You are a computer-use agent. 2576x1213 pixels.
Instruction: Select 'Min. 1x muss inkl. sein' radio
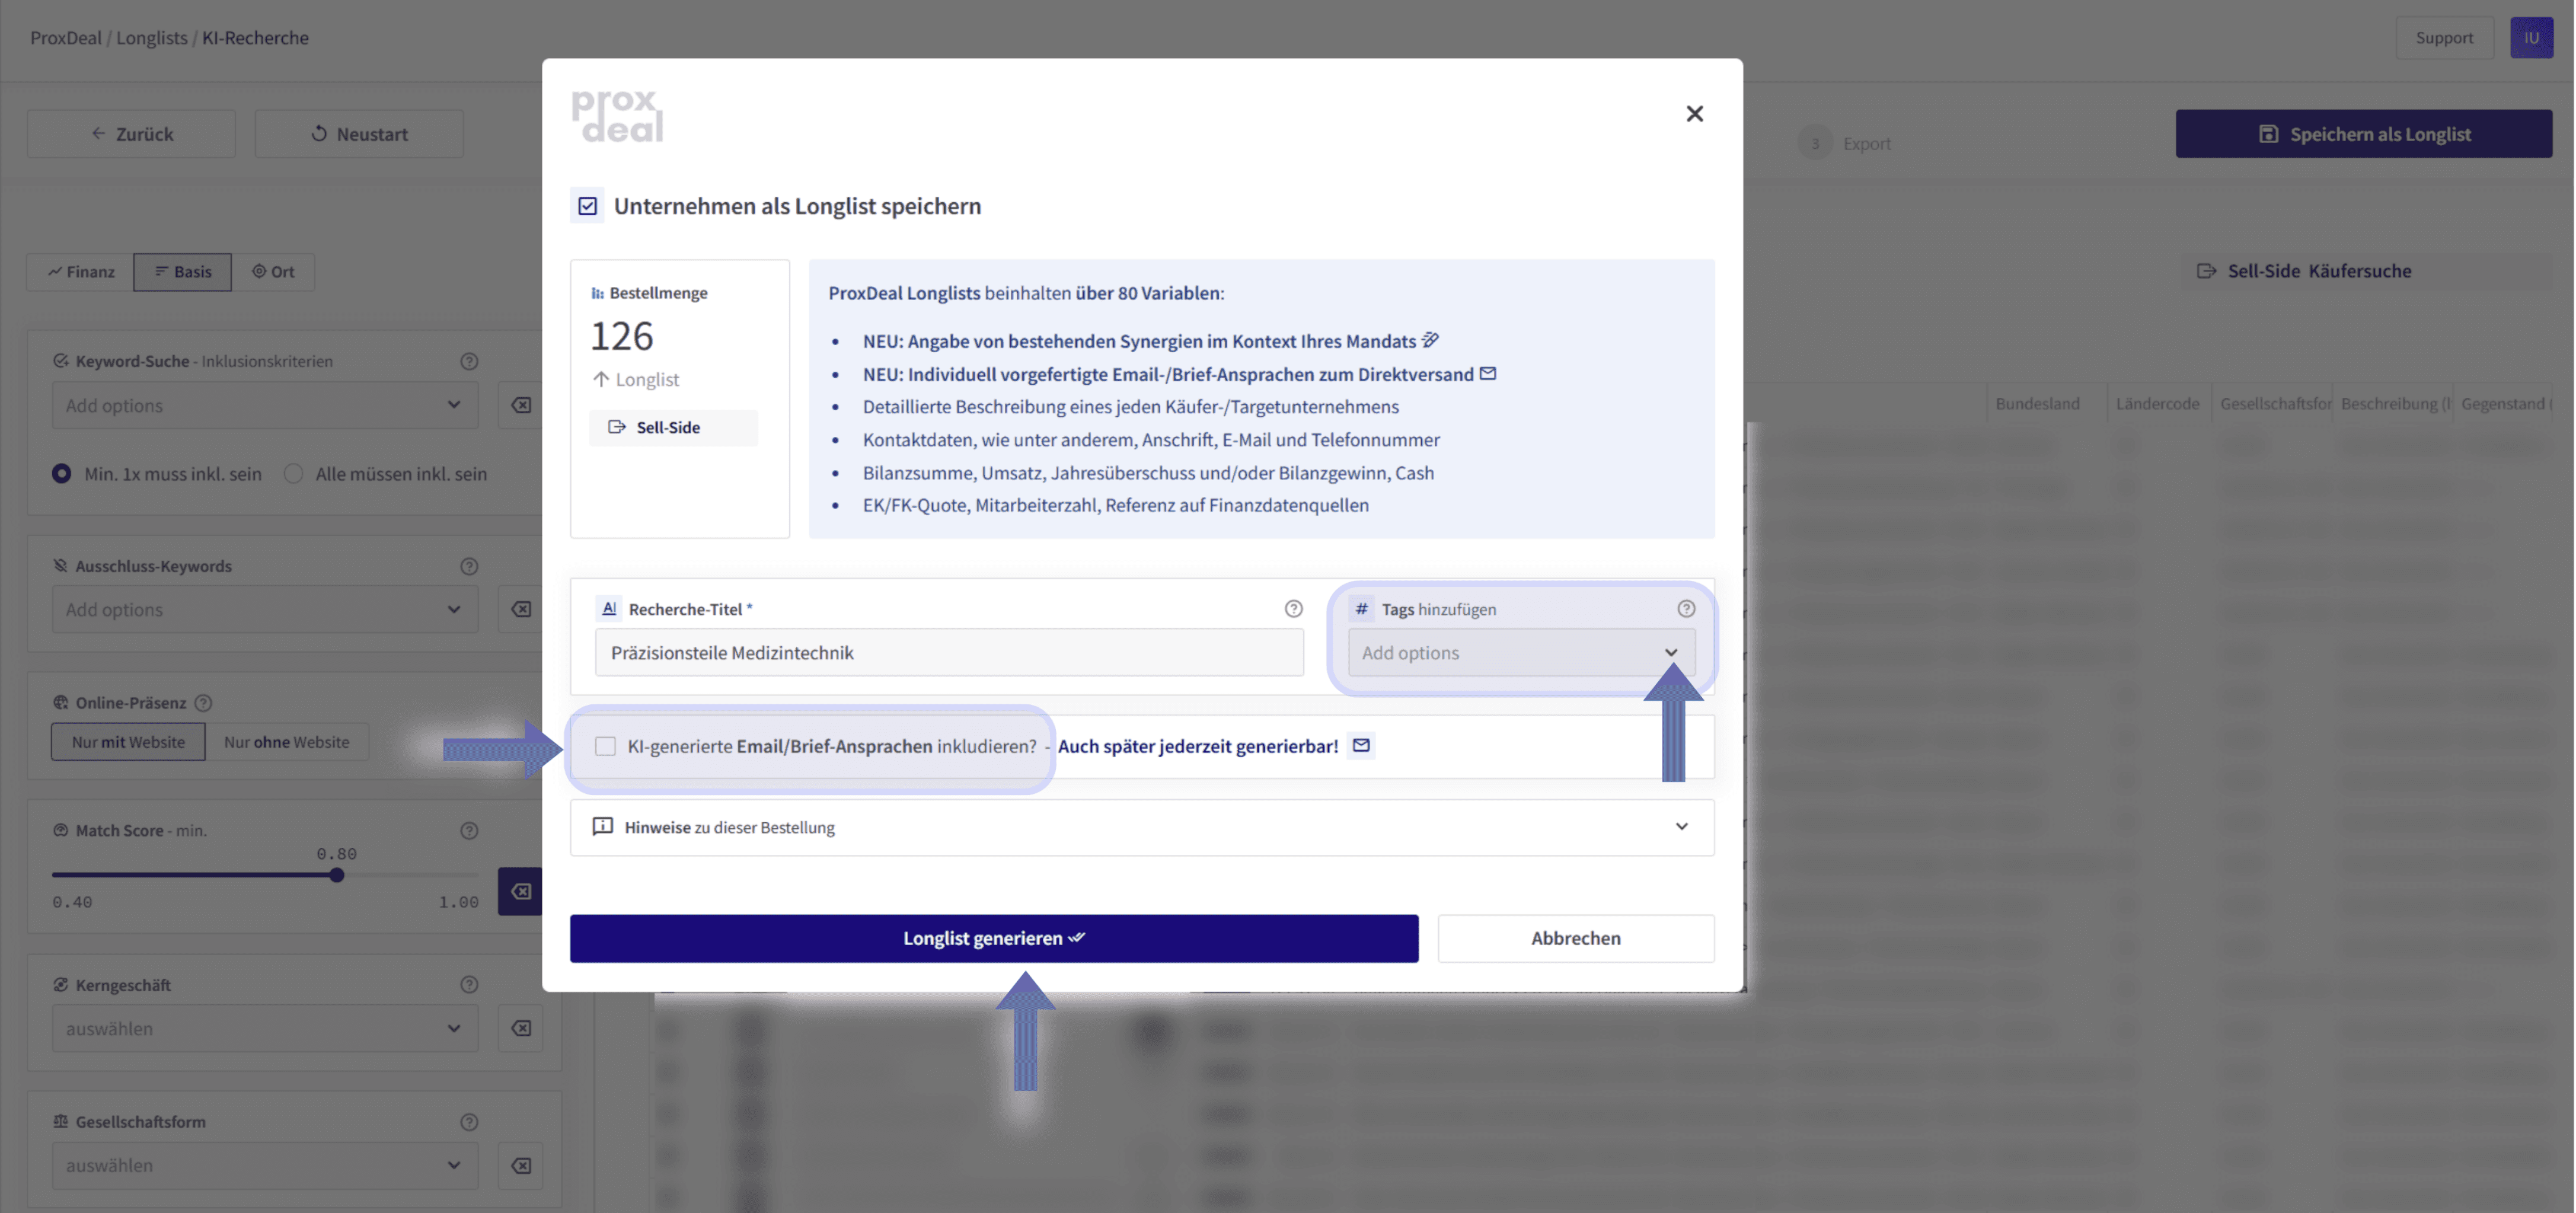tap(62, 473)
